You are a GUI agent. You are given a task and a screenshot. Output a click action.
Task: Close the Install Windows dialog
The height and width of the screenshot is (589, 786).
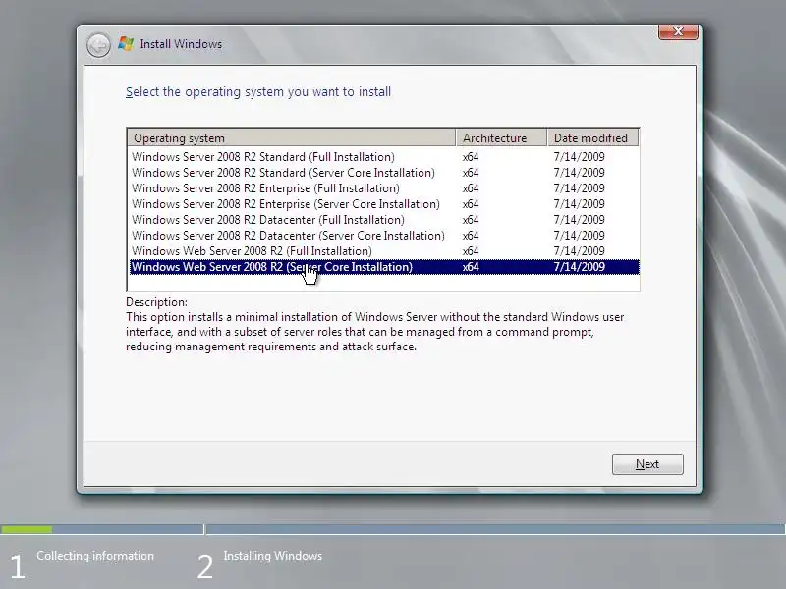[678, 31]
